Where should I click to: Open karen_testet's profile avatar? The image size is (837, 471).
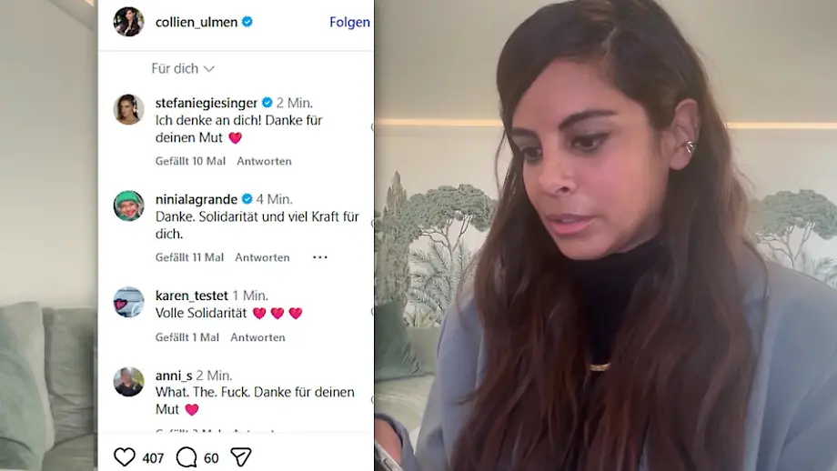pyautogui.click(x=128, y=302)
